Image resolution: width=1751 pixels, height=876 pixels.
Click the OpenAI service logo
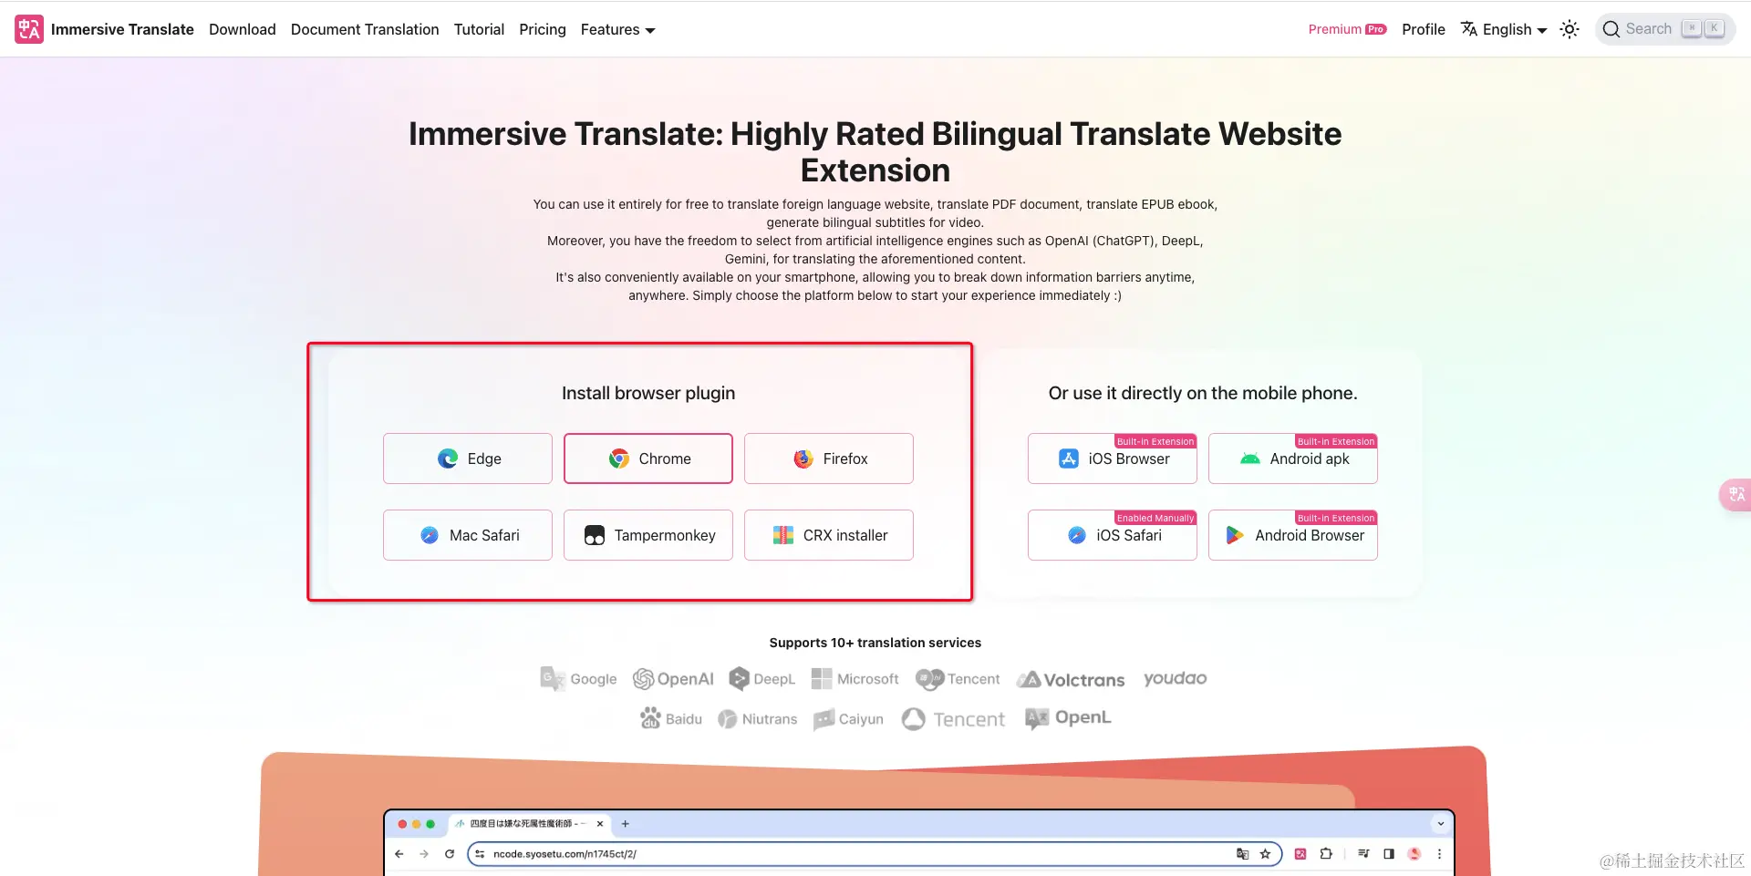(673, 679)
